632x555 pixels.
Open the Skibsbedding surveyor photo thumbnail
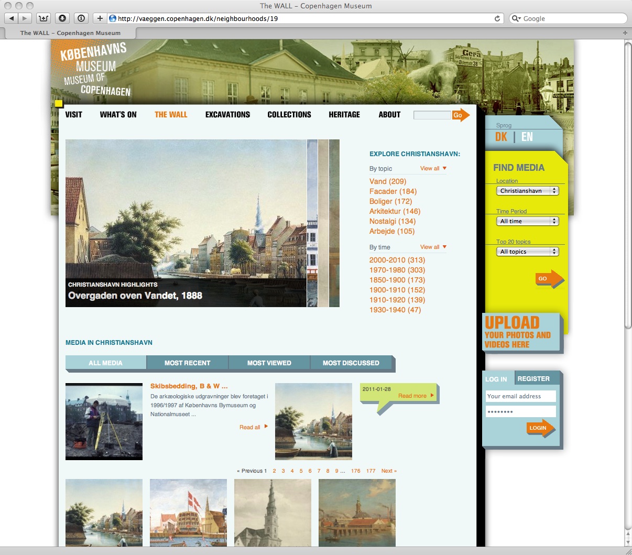tap(104, 421)
